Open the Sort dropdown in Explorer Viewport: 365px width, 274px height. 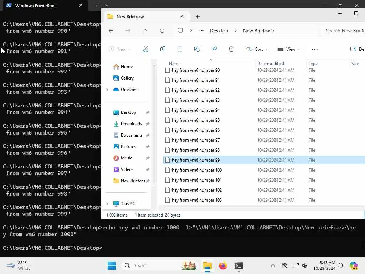pyautogui.click(x=257, y=49)
